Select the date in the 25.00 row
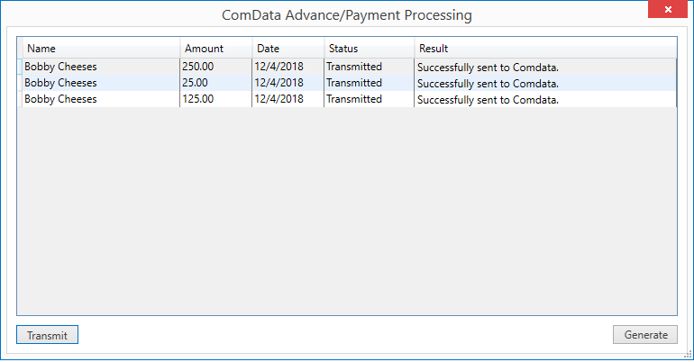 [279, 83]
